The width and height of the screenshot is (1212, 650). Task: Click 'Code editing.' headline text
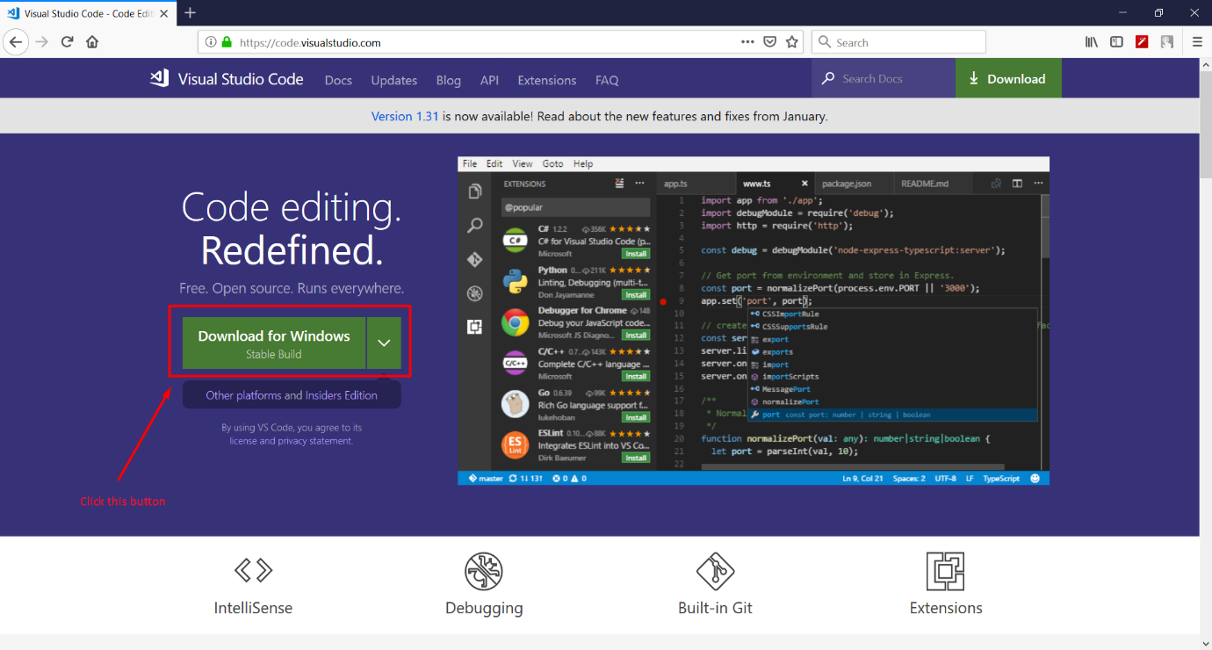point(292,207)
